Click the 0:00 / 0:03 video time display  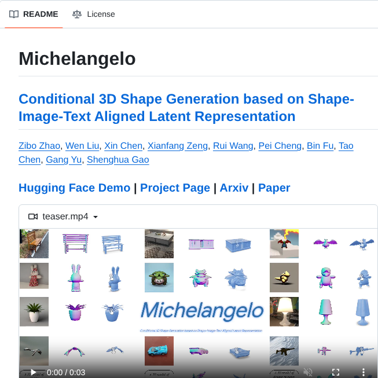pyautogui.click(x=66, y=372)
